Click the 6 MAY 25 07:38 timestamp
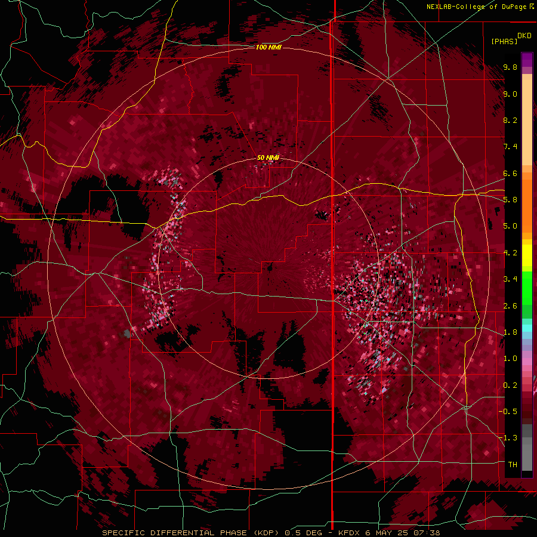This screenshot has width=537, height=537. [402, 533]
